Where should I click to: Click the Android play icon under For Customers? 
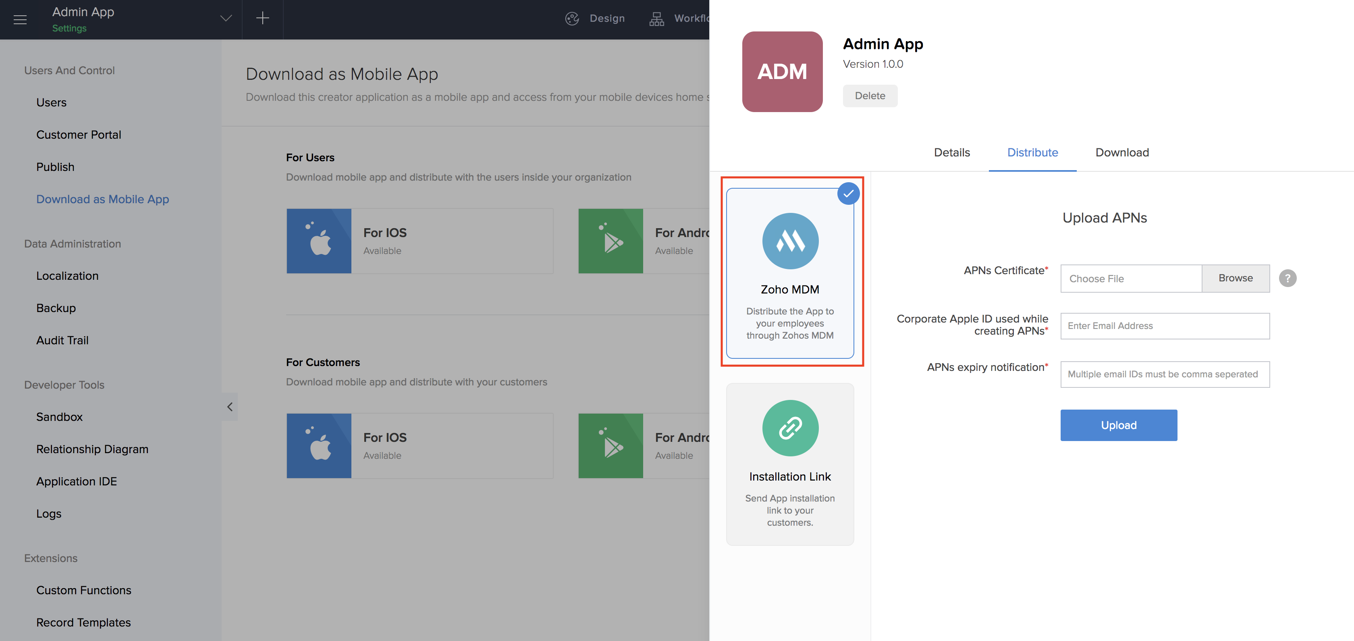click(610, 446)
